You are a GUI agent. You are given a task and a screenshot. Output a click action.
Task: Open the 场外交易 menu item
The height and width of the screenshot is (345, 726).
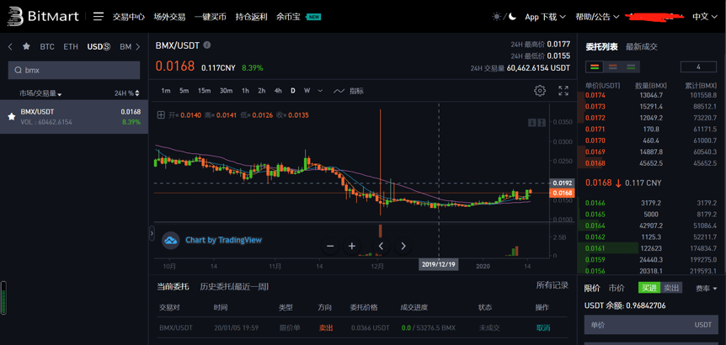[169, 16]
